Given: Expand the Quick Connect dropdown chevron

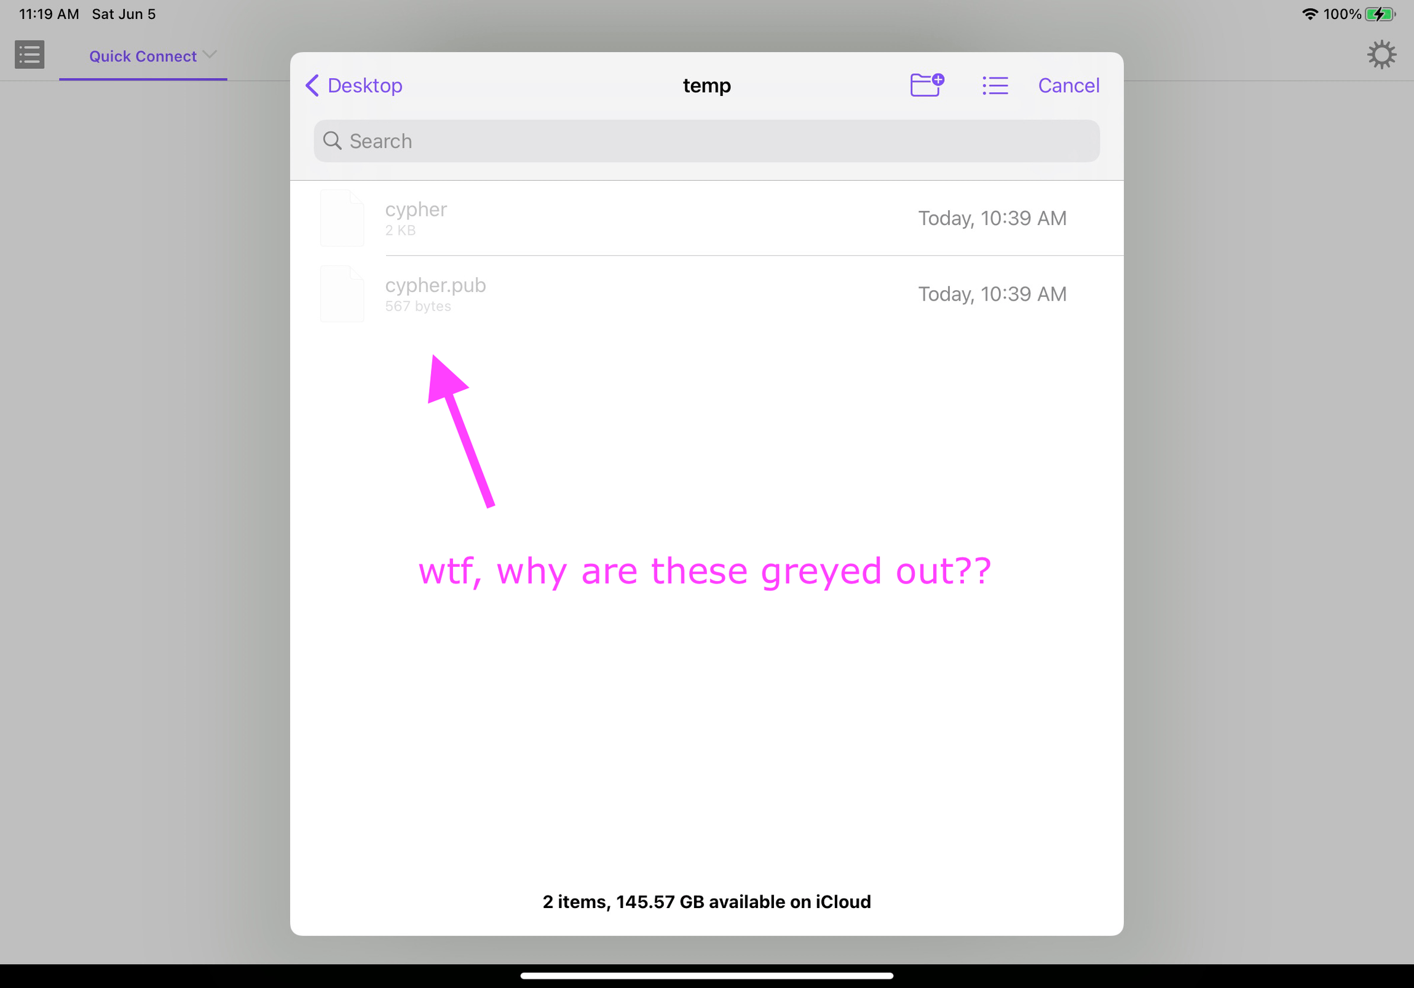Looking at the screenshot, I should coord(210,55).
